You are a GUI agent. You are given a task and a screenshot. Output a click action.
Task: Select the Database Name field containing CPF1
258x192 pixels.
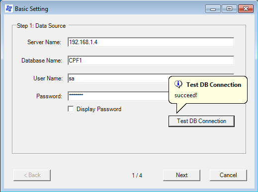pyautogui.click(x=151, y=61)
